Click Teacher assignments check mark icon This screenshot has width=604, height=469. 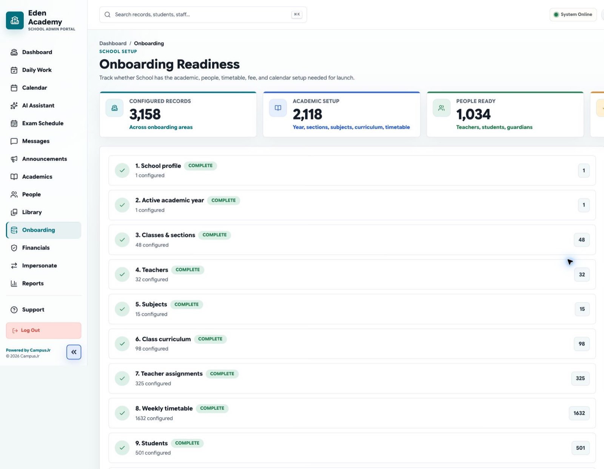(122, 378)
